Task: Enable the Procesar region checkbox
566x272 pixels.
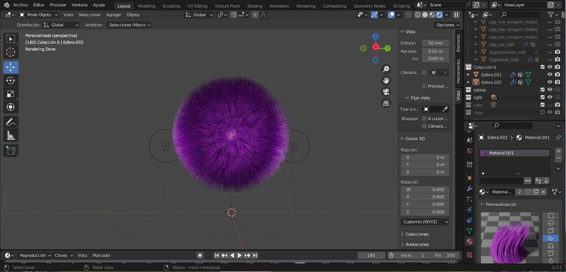Action: tap(424, 86)
